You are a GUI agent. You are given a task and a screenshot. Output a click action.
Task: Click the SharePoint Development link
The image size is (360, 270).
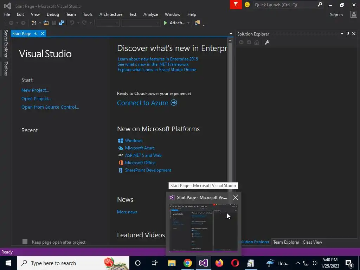(148, 170)
